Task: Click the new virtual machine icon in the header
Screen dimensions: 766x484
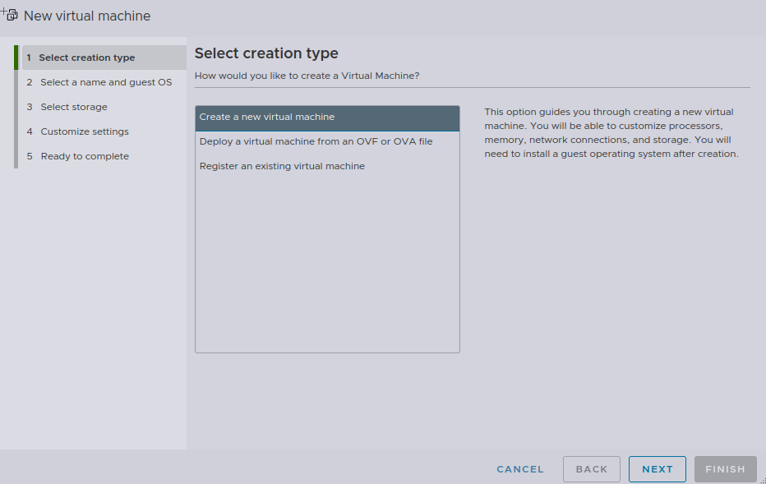Action: [10, 14]
